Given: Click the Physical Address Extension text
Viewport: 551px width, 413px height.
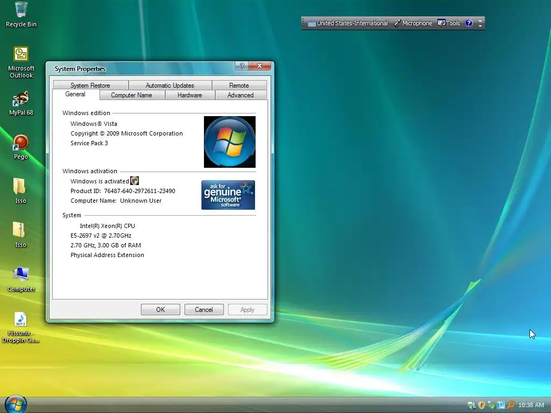Looking at the screenshot, I should click(107, 255).
